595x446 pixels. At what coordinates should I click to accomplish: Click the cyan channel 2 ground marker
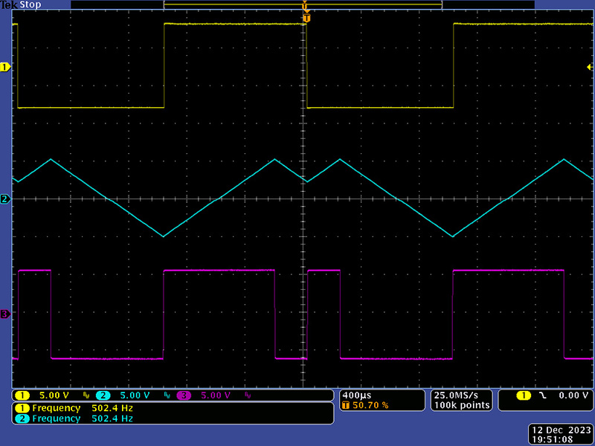tap(6, 199)
